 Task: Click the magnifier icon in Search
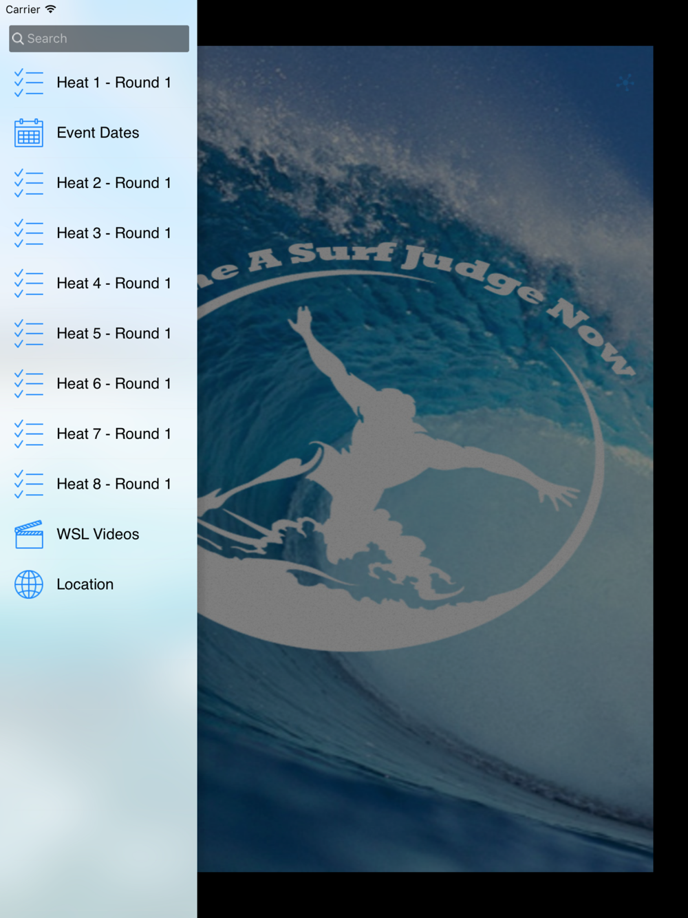(x=19, y=39)
